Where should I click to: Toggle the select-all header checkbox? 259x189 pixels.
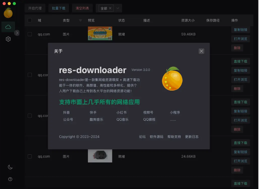click(x=30, y=20)
